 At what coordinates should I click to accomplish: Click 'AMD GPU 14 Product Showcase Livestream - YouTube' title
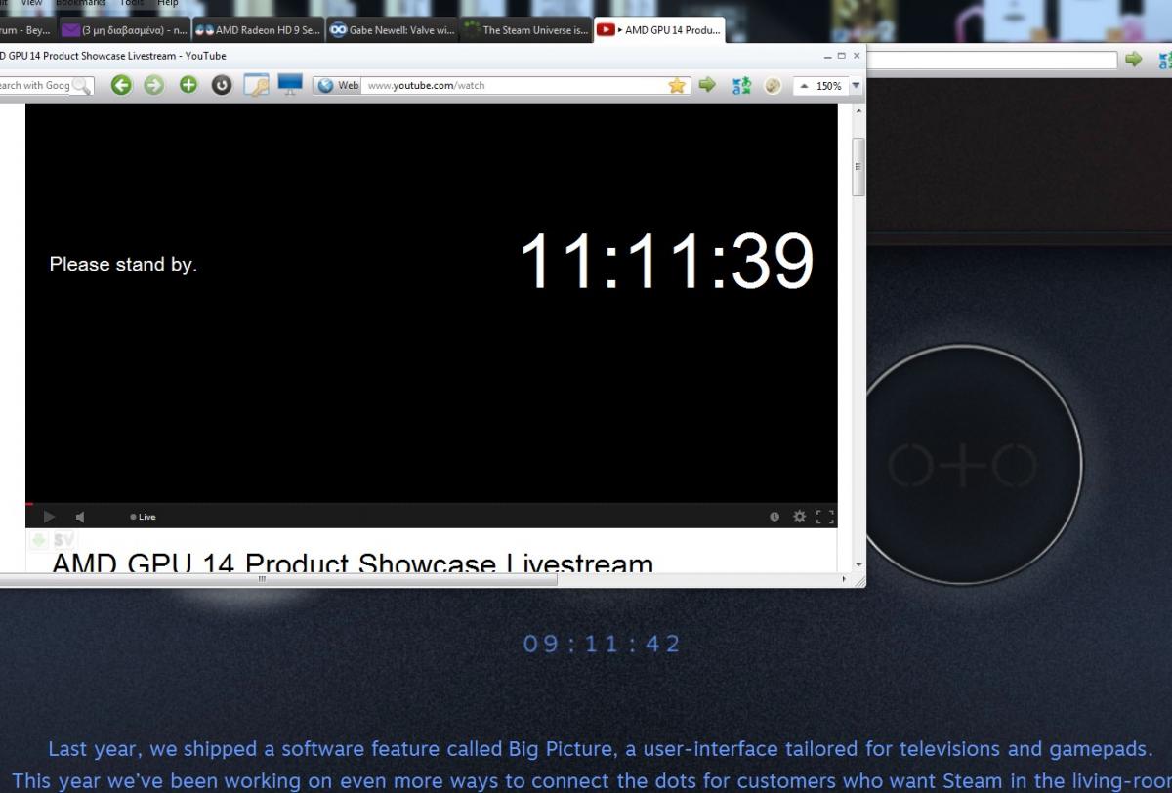pos(113,56)
